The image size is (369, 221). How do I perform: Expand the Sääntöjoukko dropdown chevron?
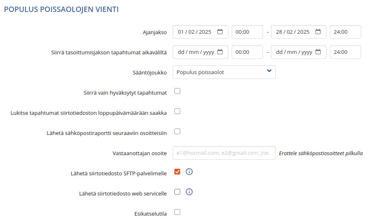[269, 71]
